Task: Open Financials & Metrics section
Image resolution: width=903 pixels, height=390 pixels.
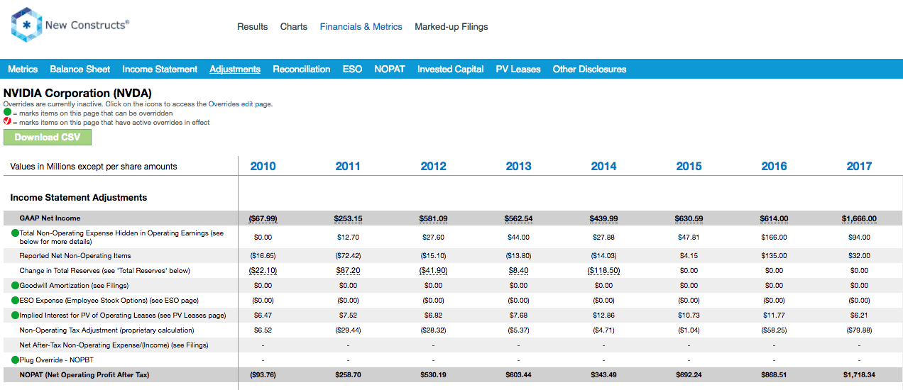Action: [361, 27]
